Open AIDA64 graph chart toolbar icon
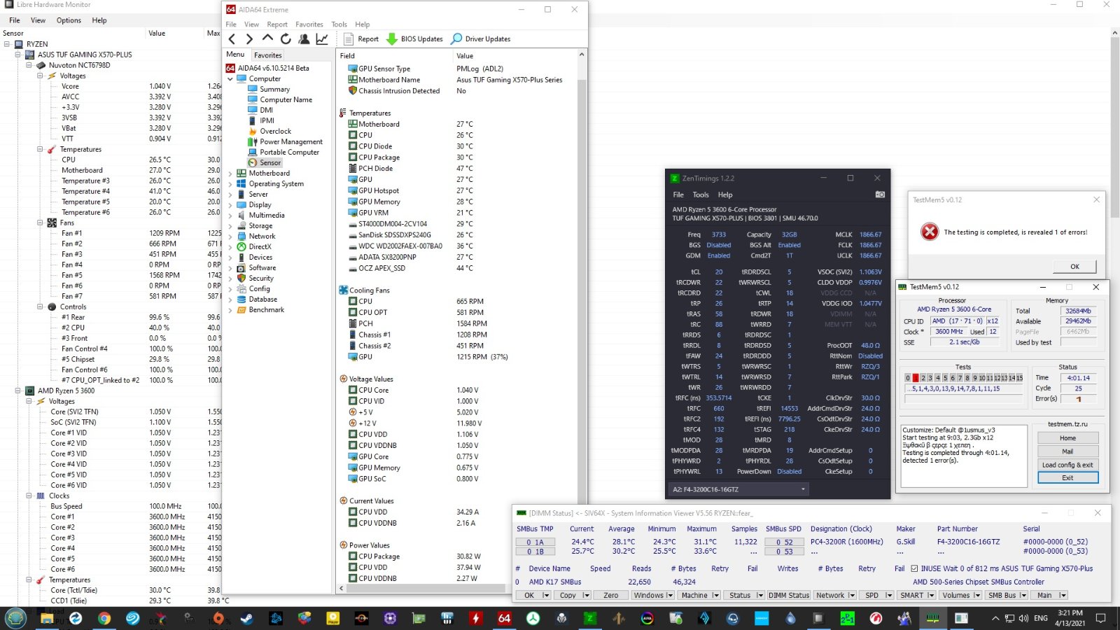 click(x=322, y=39)
